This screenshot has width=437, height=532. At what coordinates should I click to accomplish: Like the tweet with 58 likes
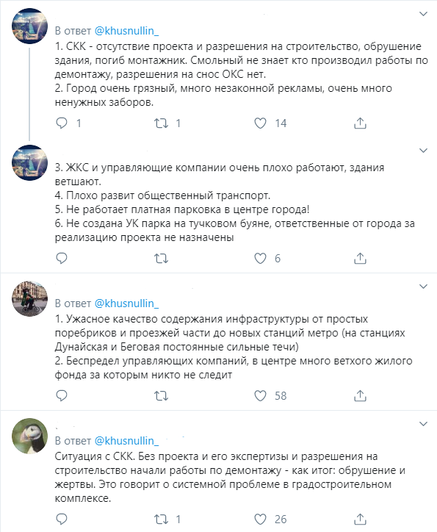click(260, 395)
